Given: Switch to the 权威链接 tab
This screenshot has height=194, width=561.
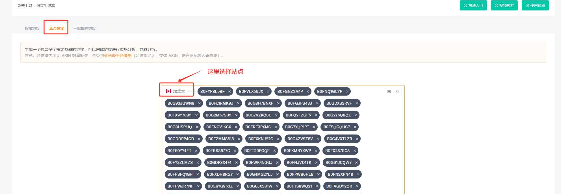Looking at the screenshot, I should 32,28.
